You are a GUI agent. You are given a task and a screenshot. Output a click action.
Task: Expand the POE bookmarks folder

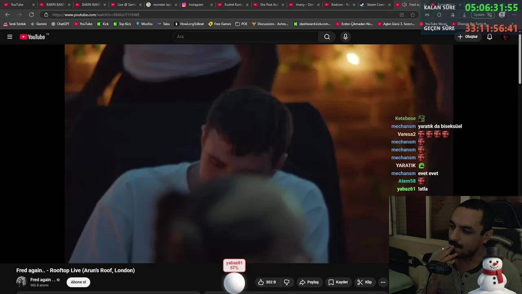(x=241, y=24)
